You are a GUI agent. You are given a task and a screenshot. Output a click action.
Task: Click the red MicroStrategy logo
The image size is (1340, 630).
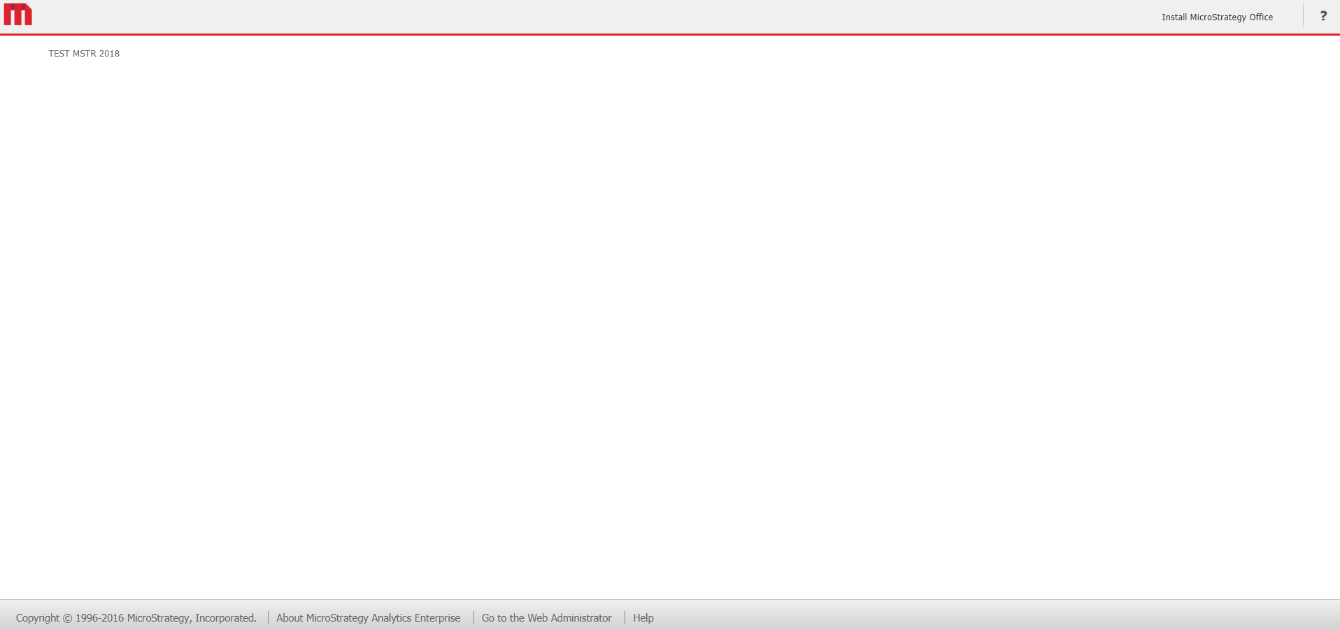tap(18, 15)
